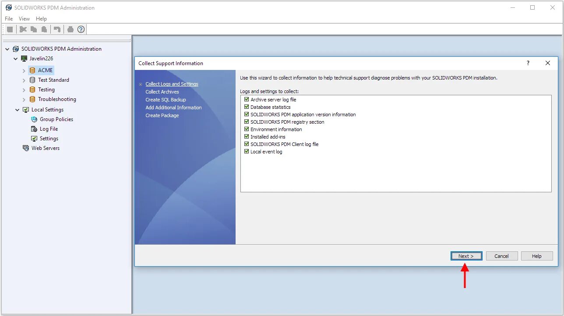
Task: Collapse the Javelin226 server node
Action: click(16, 59)
